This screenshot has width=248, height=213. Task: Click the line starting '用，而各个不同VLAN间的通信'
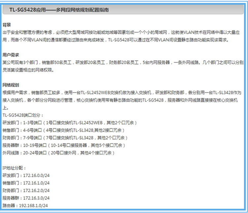[x=116, y=40]
